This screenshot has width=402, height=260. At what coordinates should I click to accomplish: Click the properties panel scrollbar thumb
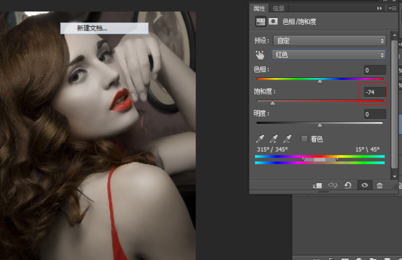pyautogui.click(x=394, y=104)
